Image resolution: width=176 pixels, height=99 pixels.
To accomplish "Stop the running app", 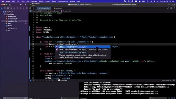I will click(x=21, y=5).
